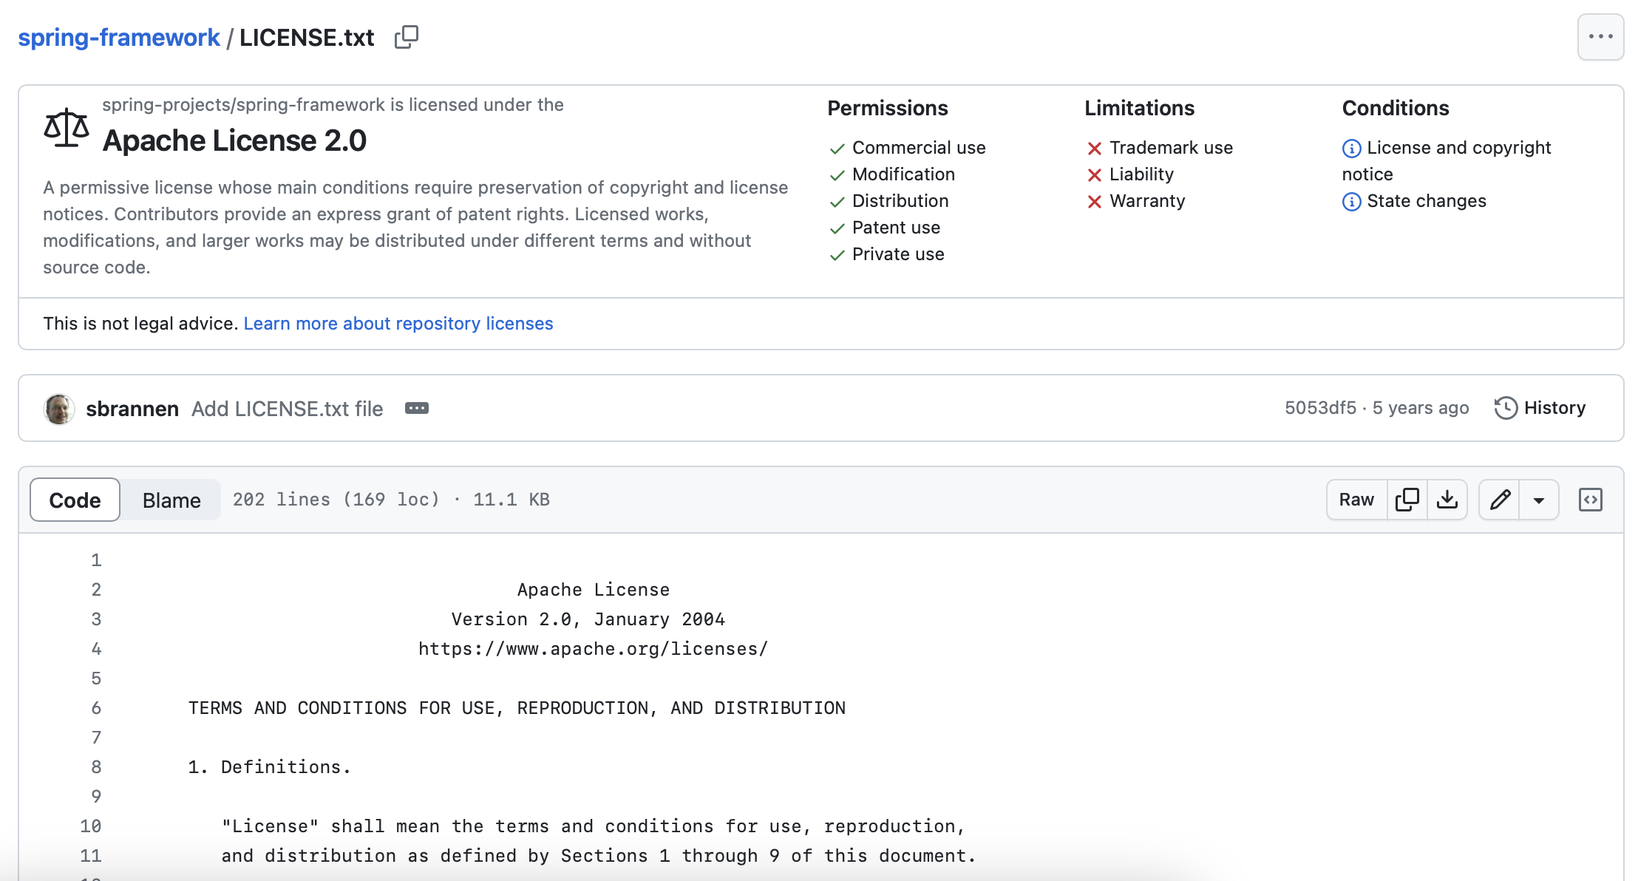This screenshot has height=881, width=1638.
Task: Click the scales license icon
Action: (x=66, y=128)
